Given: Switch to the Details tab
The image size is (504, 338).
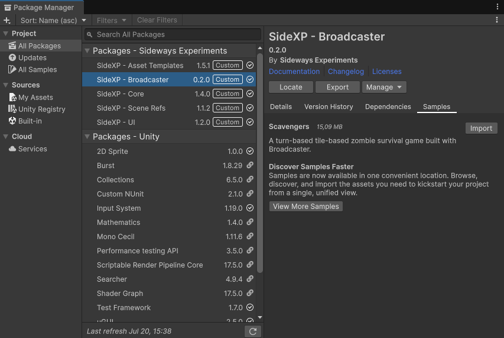Looking at the screenshot, I should (x=281, y=107).
